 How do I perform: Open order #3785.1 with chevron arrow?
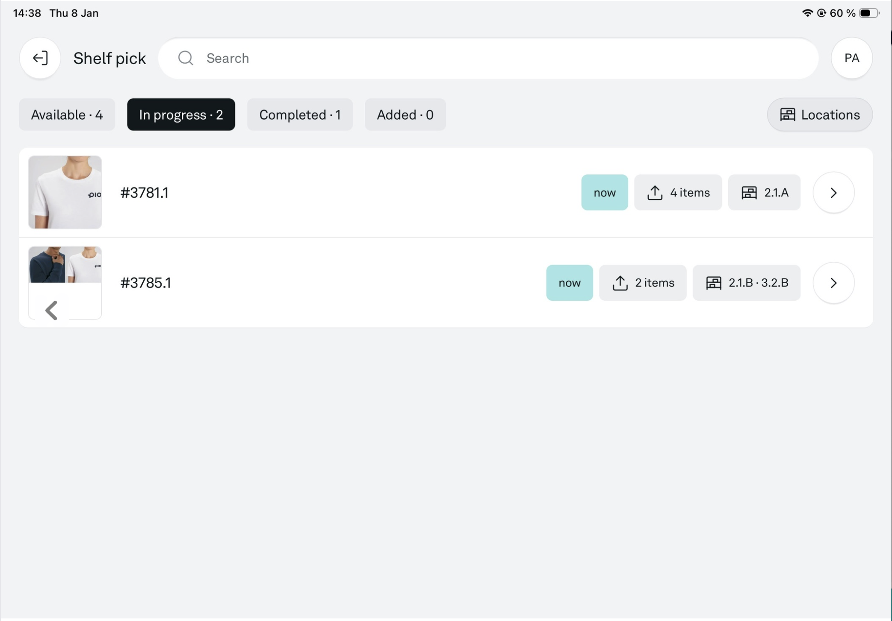tap(833, 283)
